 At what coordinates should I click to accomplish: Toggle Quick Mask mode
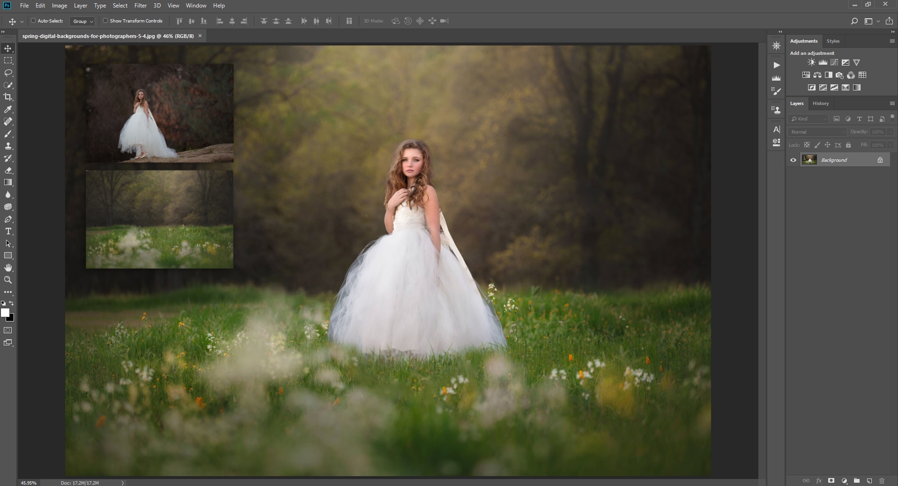[8, 330]
